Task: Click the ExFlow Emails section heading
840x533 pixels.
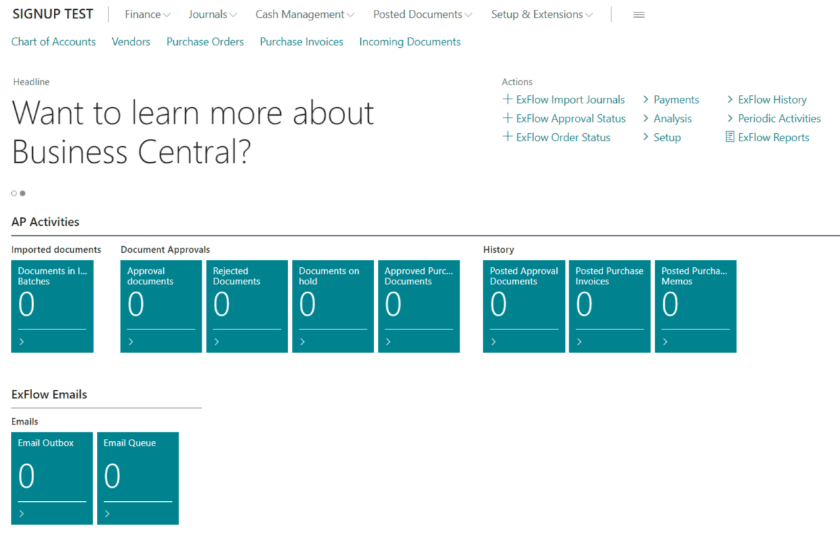Action: coord(49,394)
